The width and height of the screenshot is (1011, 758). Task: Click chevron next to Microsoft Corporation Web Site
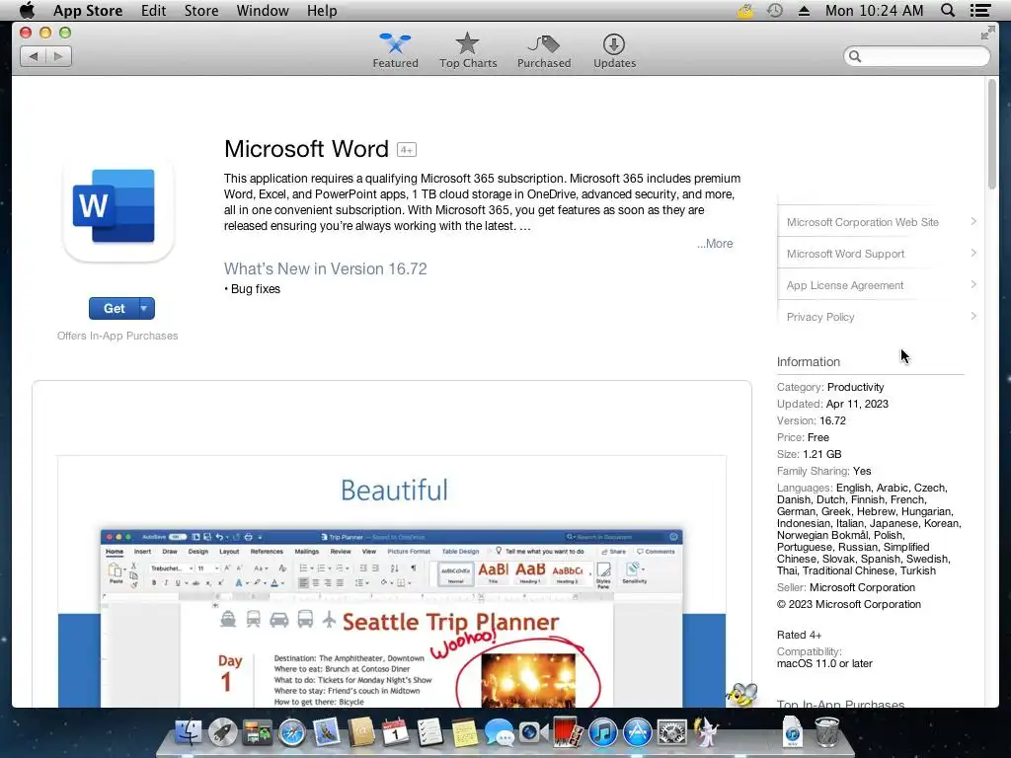click(973, 222)
